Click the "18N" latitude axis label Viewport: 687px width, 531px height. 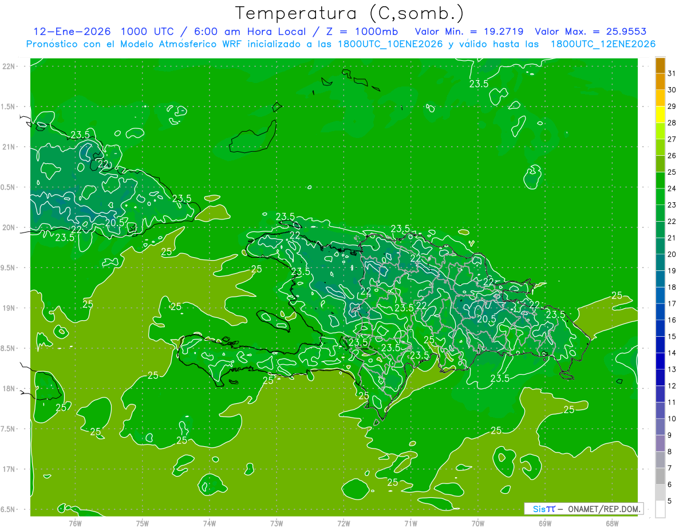tap(9, 388)
